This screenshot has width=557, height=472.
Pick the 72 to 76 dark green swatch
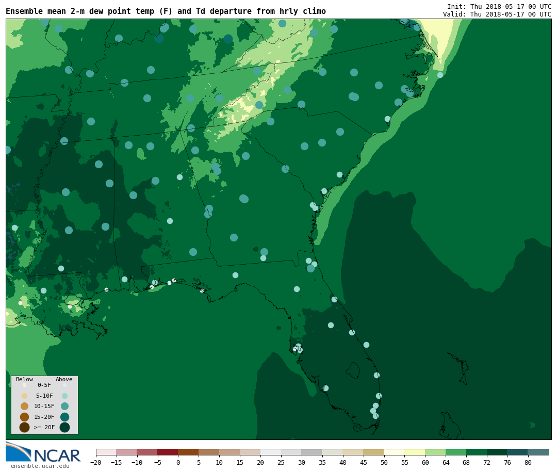point(497,452)
